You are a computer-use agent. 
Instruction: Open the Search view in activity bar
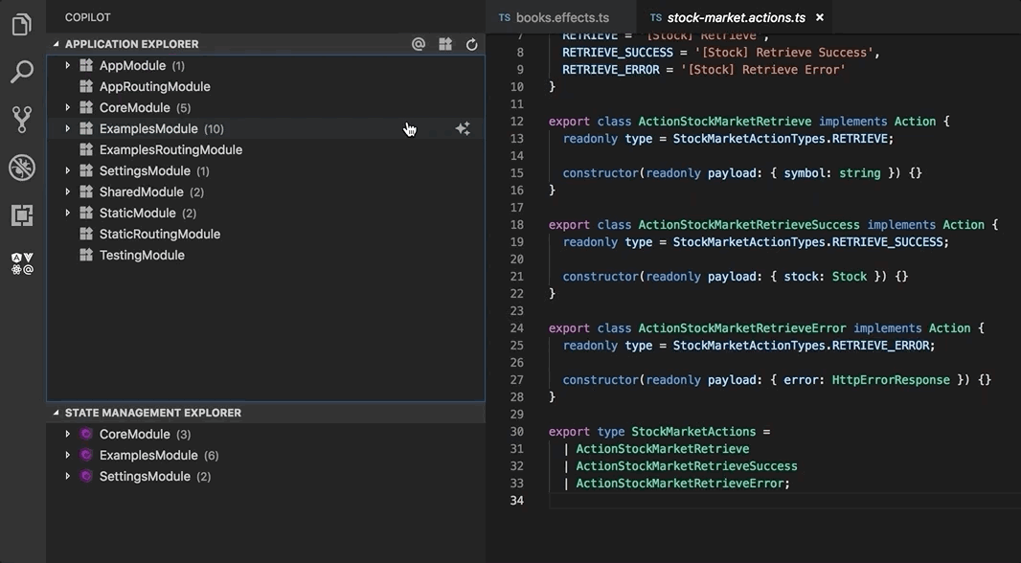(21, 72)
